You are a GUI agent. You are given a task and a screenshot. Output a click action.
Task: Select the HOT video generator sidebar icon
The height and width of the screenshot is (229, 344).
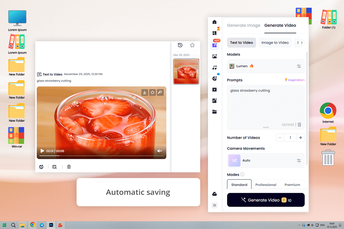coord(215,45)
